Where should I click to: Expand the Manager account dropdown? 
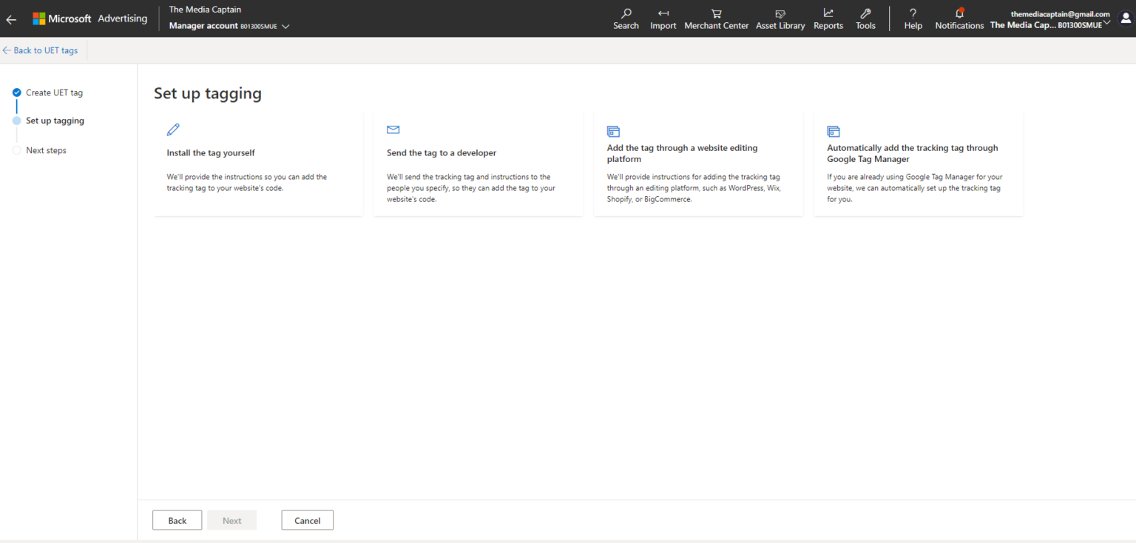227,24
